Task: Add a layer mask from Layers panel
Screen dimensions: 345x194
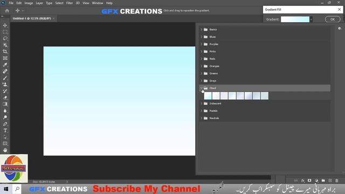Action: pyautogui.click(x=309, y=181)
